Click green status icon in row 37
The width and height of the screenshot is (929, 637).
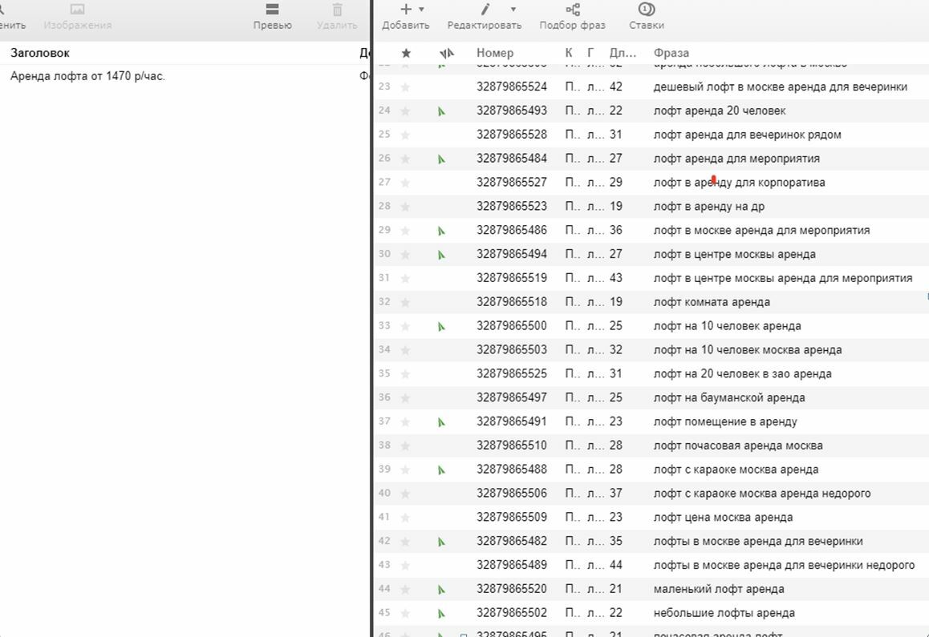coord(441,423)
